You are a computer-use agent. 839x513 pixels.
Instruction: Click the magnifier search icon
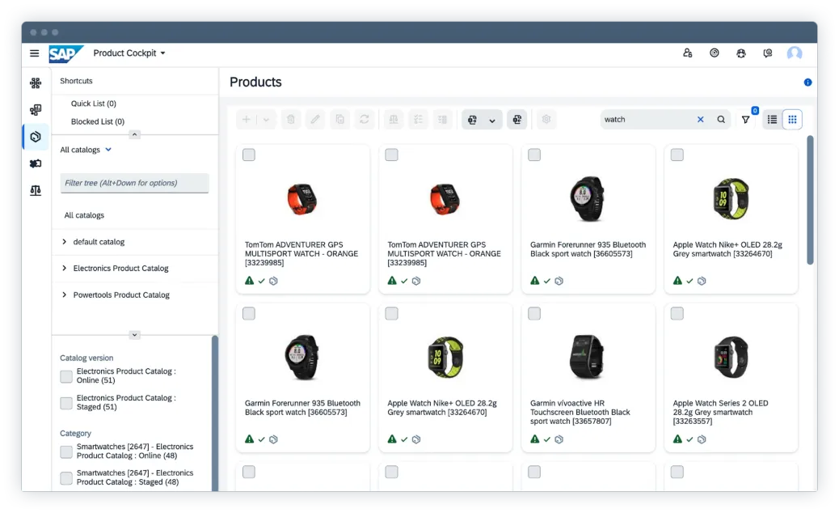pos(721,120)
